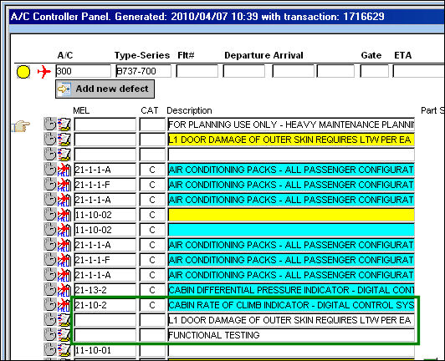The image size is (445, 361).
Task: Click hand icon on the 11-10-01 row
Action: tap(50, 349)
